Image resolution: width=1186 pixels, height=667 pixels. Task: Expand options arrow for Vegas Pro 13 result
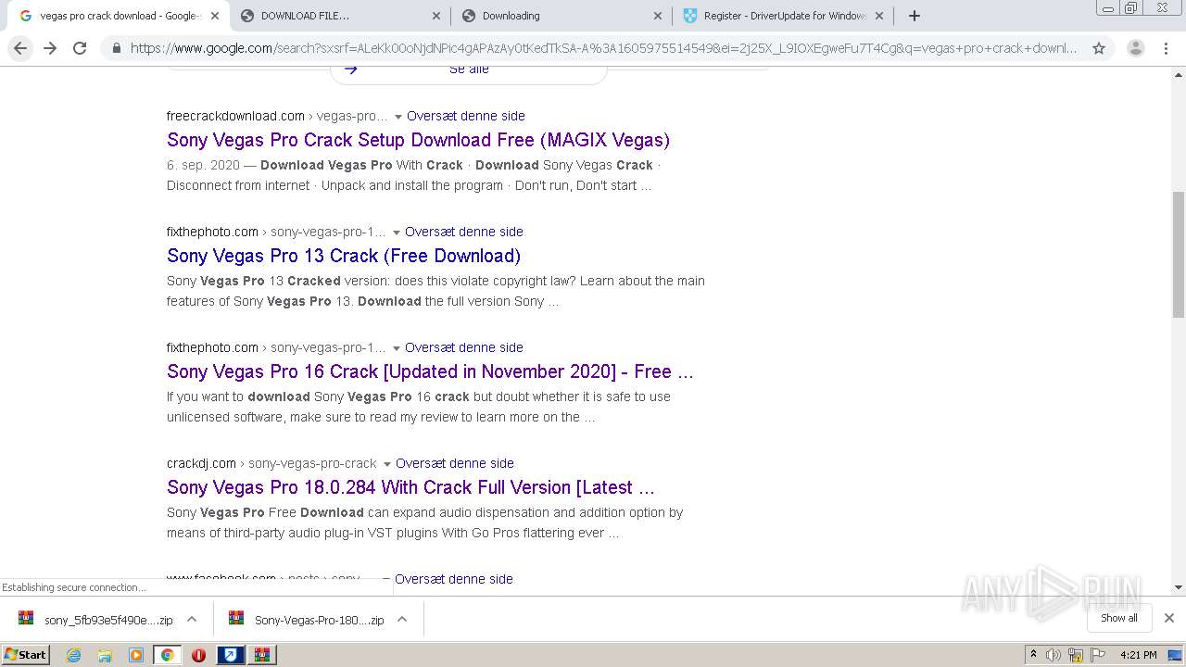point(397,233)
